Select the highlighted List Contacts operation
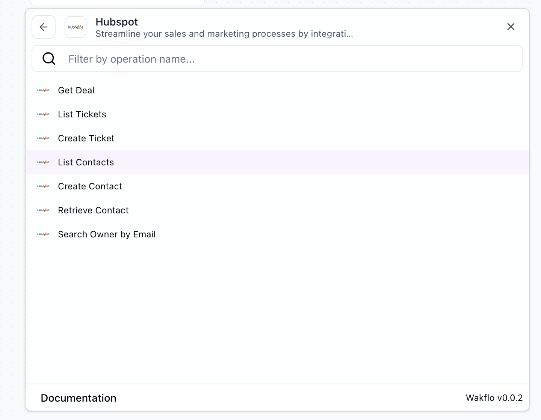The height and width of the screenshot is (420, 541). (x=86, y=162)
